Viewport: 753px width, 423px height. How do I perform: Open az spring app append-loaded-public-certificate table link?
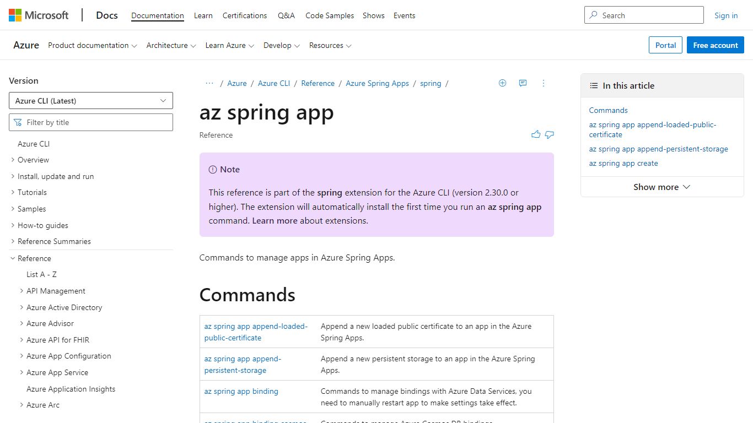click(256, 332)
